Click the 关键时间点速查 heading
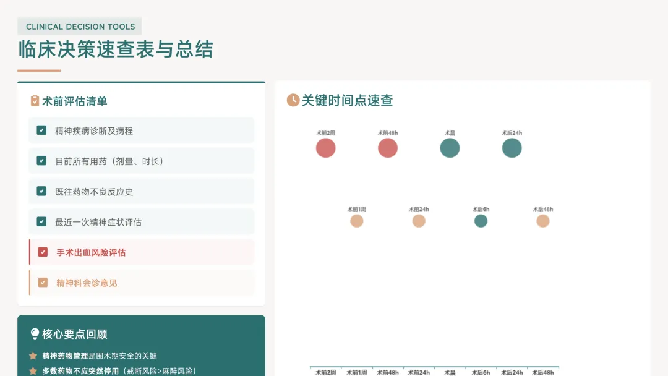Image resolution: width=668 pixels, height=376 pixels. click(347, 101)
